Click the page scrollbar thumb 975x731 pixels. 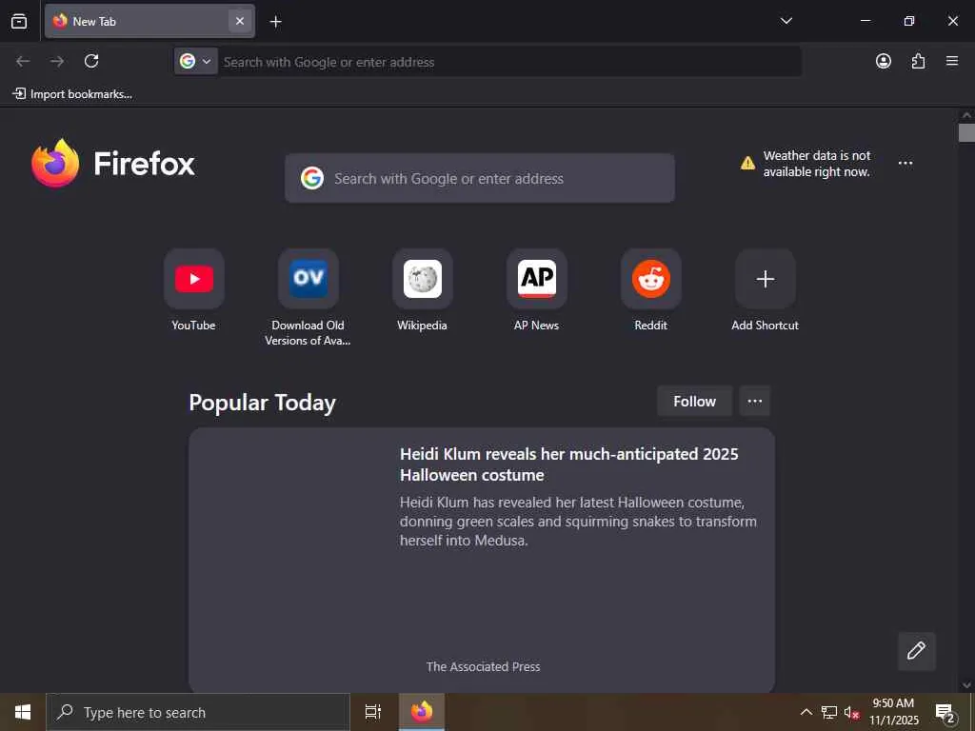(966, 133)
